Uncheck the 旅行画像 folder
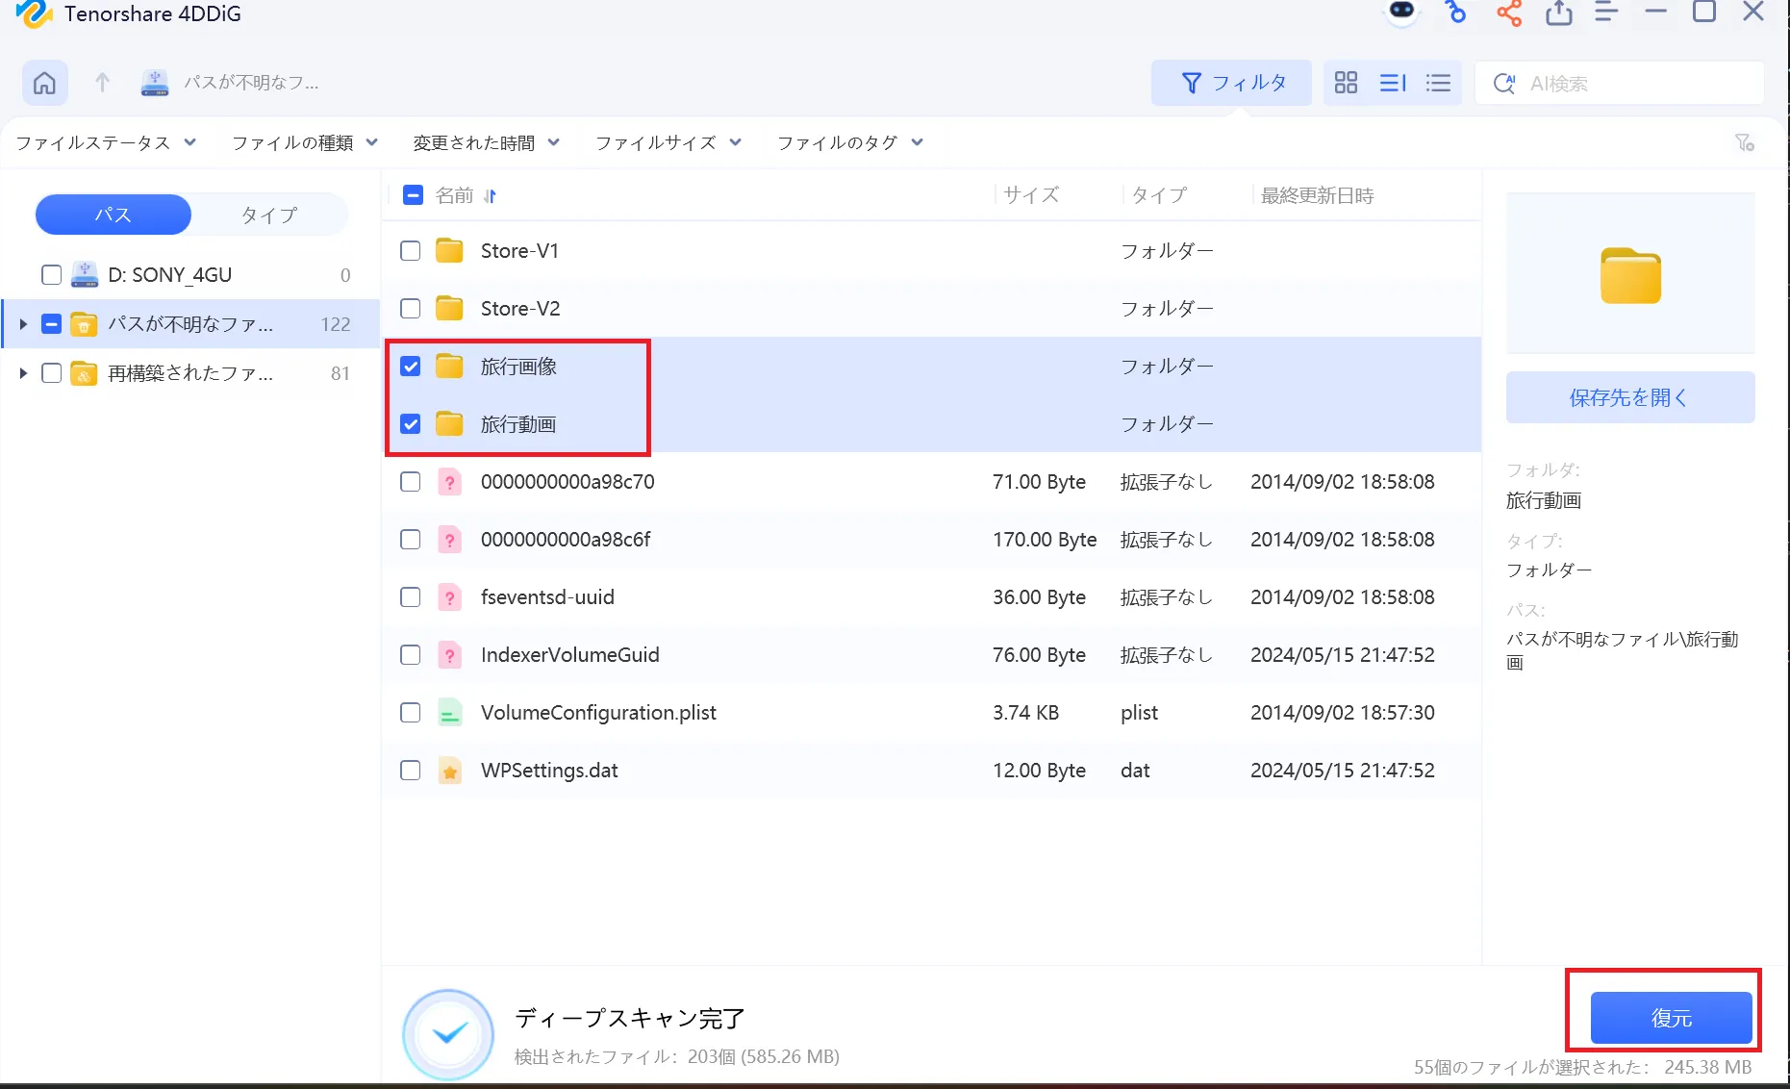 (x=410, y=366)
